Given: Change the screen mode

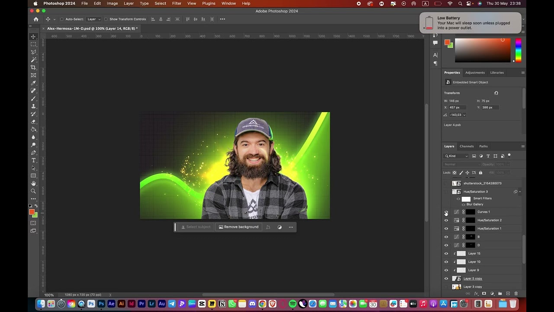Looking at the screenshot, I should [33, 231].
